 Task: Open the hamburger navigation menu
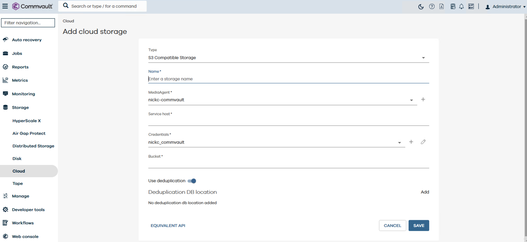5,6
